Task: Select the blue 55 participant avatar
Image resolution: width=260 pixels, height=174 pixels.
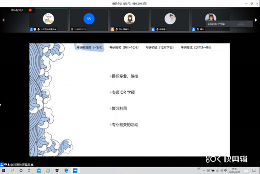Action: coord(89,19)
